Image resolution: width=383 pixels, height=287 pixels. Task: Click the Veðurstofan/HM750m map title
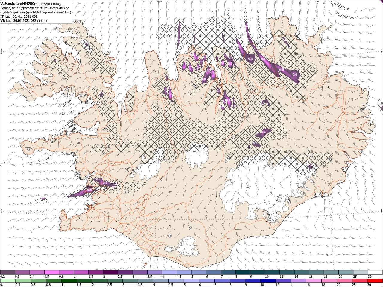(19, 3)
